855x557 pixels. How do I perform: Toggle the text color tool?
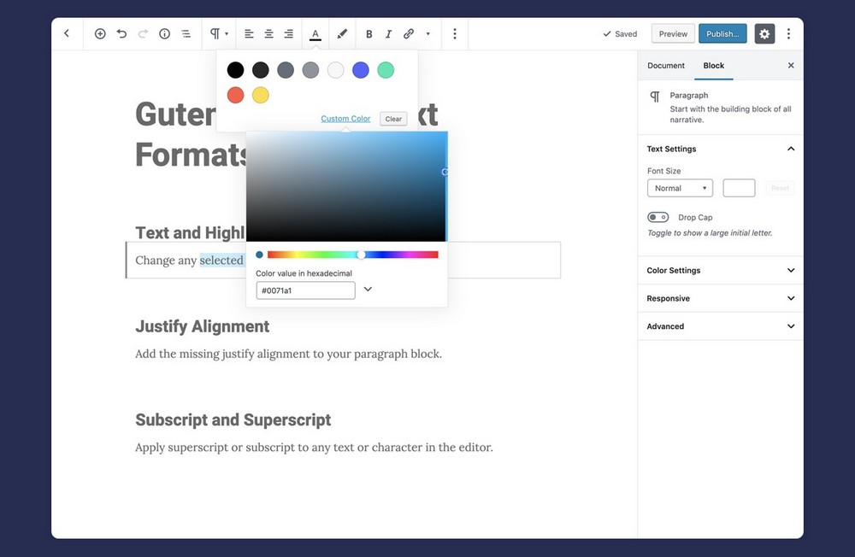click(315, 34)
